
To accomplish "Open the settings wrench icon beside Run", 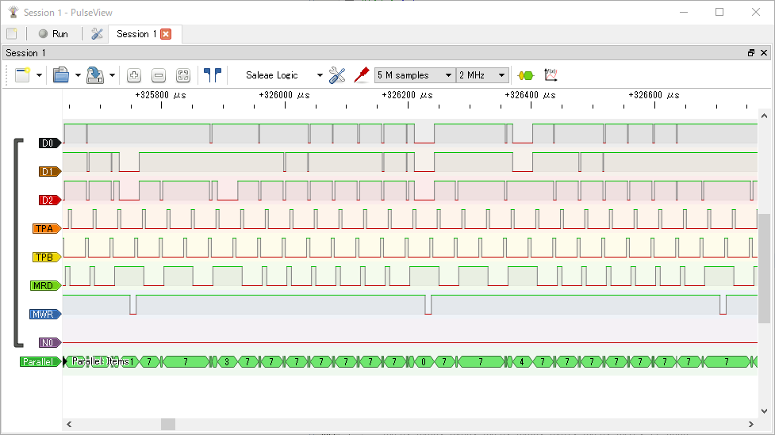I will 97,34.
